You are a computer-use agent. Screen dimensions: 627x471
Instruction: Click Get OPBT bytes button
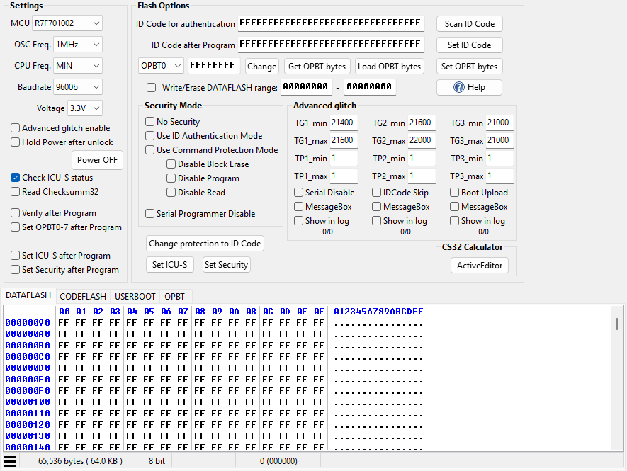pos(317,67)
